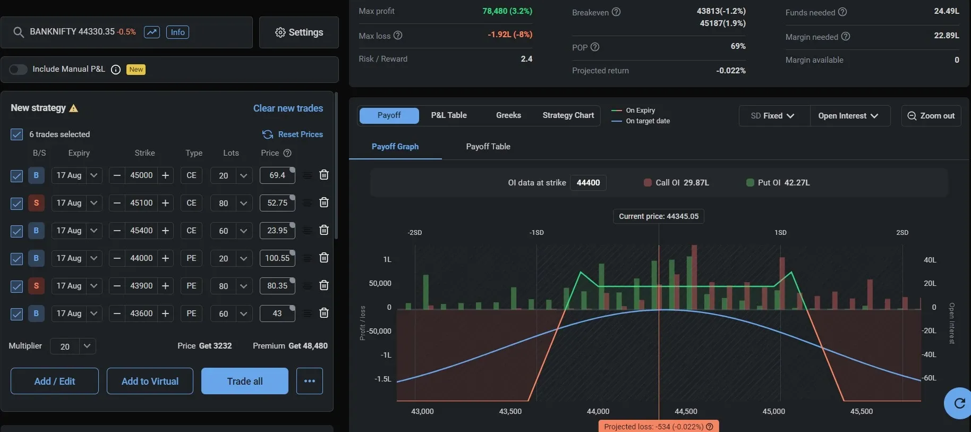
Task: Open the SD Fixed dropdown
Action: click(773, 116)
